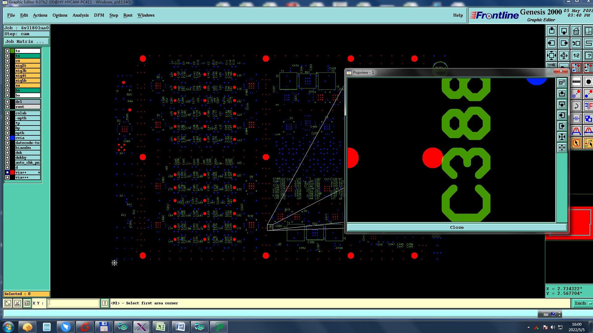Open the DFM menu
The width and height of the screenshot is (593, 333).
(99, 15)
